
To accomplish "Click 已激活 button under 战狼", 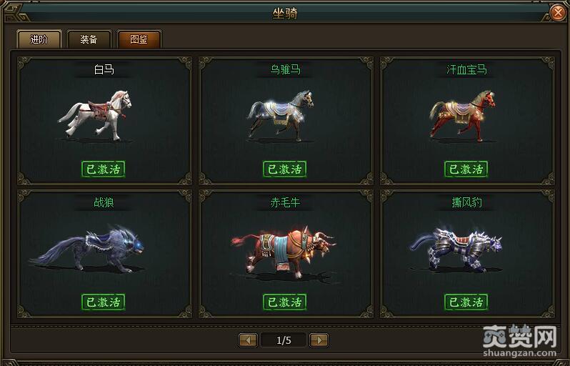I will click(x=104, y=302).
